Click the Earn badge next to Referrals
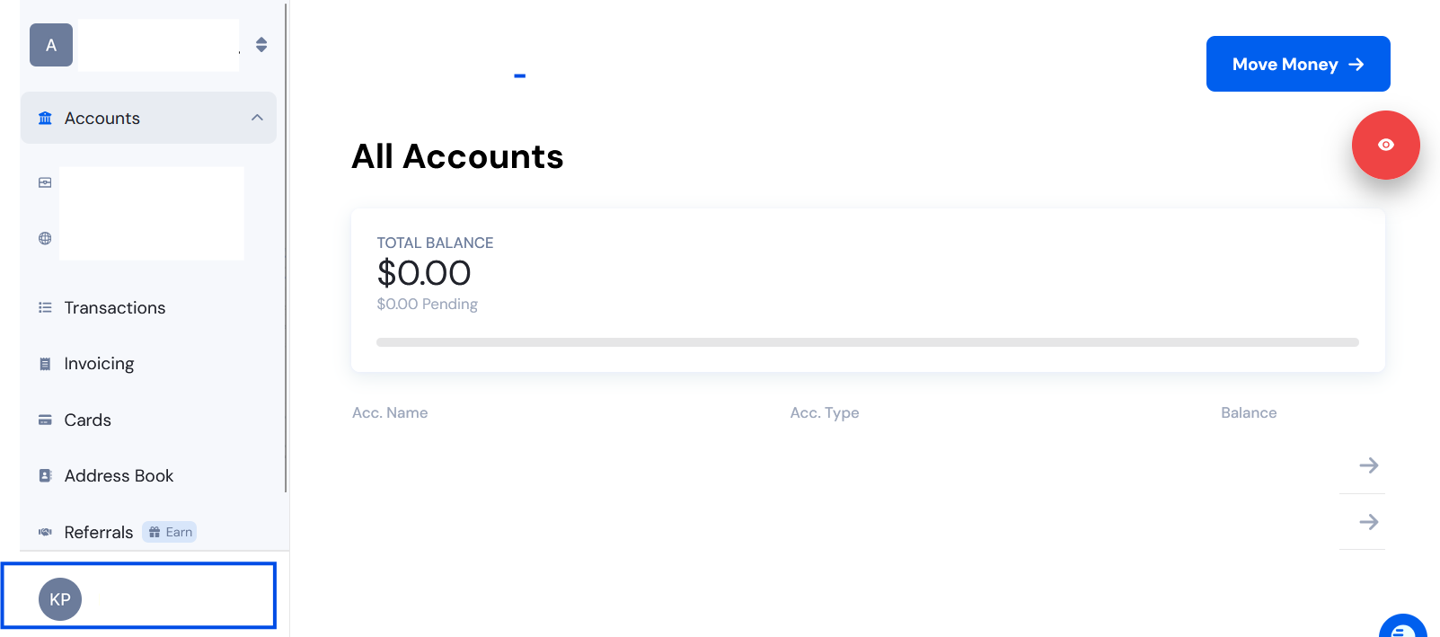This screenshot has width=1440, height=637. coord(170,532)
